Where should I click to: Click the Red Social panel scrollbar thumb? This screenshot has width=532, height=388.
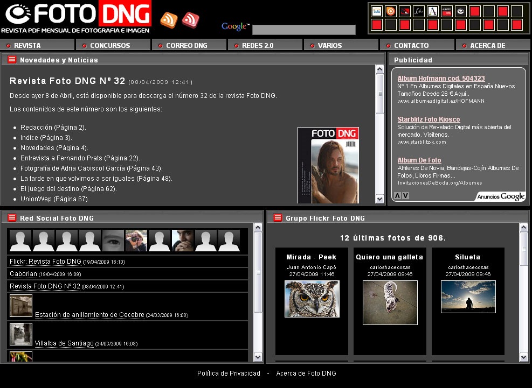coord(258,272)
